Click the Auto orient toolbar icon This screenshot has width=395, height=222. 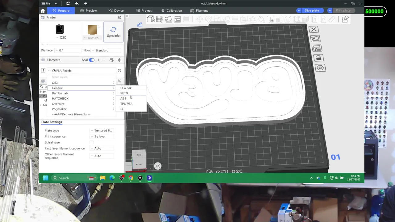168,19
